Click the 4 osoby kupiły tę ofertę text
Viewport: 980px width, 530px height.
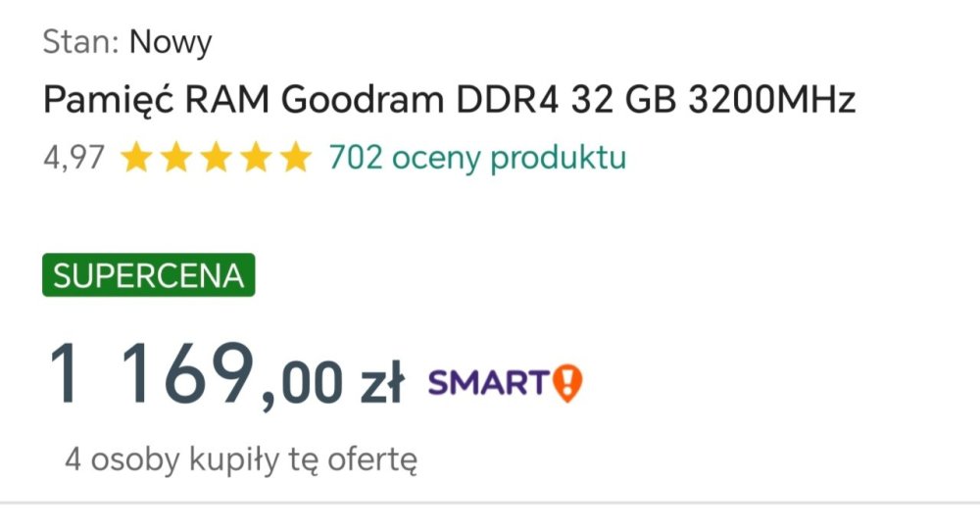(x=241, y=459)
